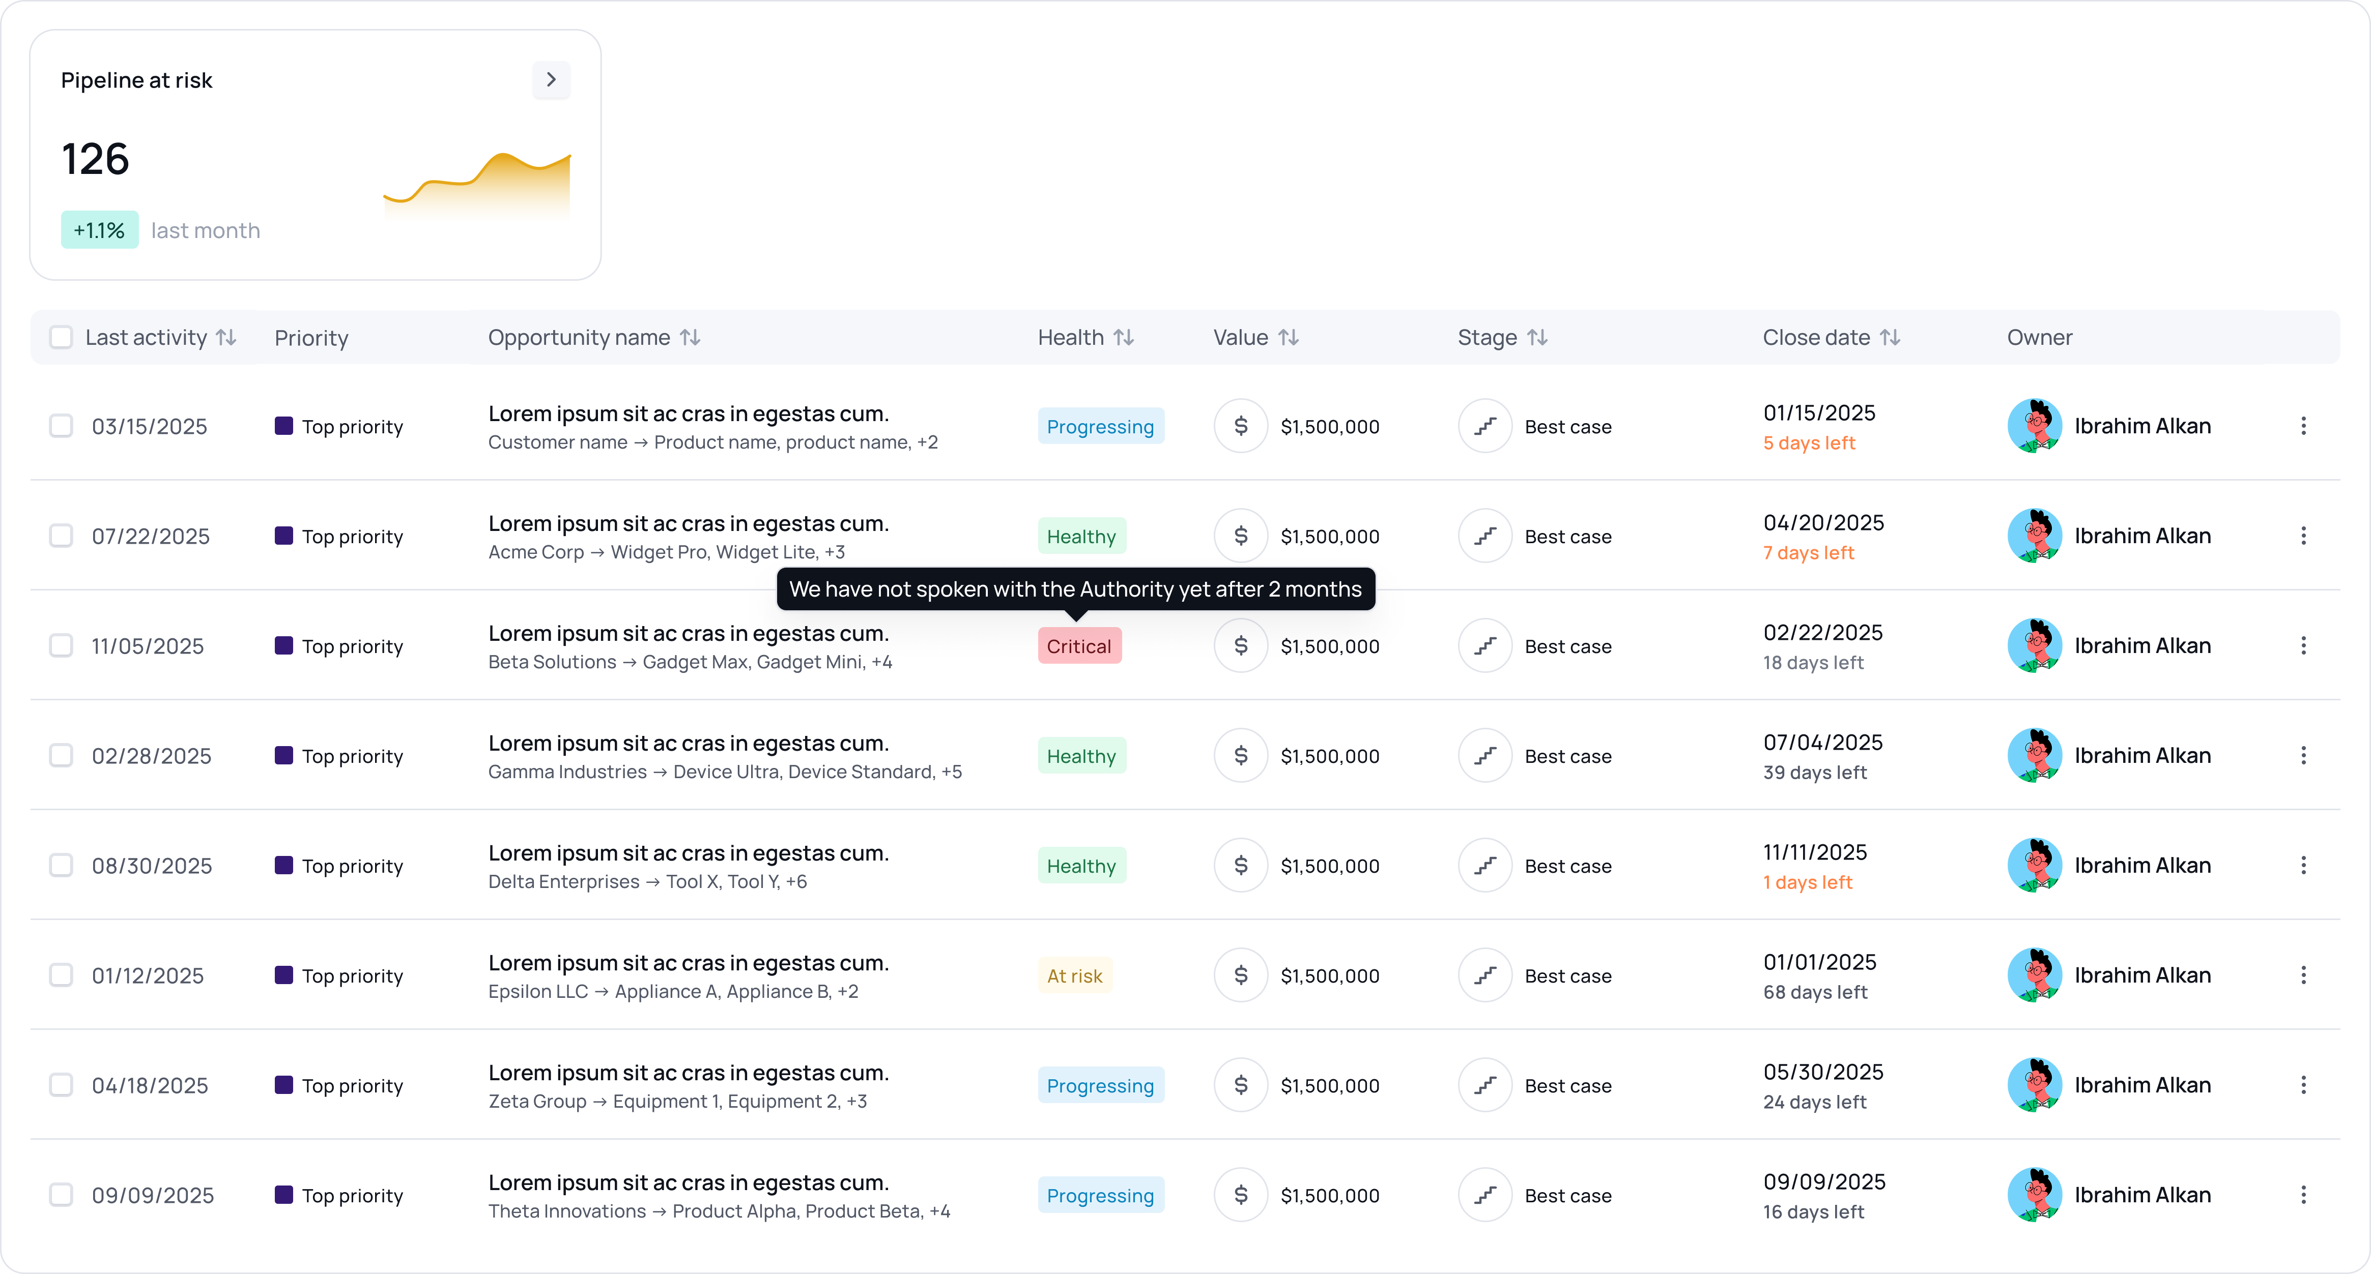Click purple priority swatch in Delta Enterprises row

283,866
